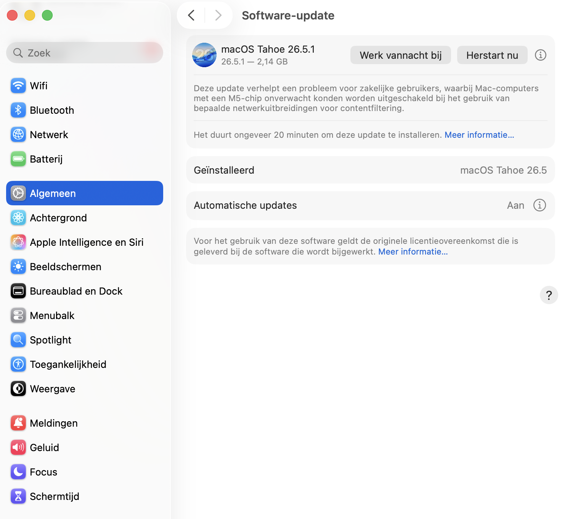Open the Meldingen bell icon
The height and width of the screenshot is (519, 562).
18,423
